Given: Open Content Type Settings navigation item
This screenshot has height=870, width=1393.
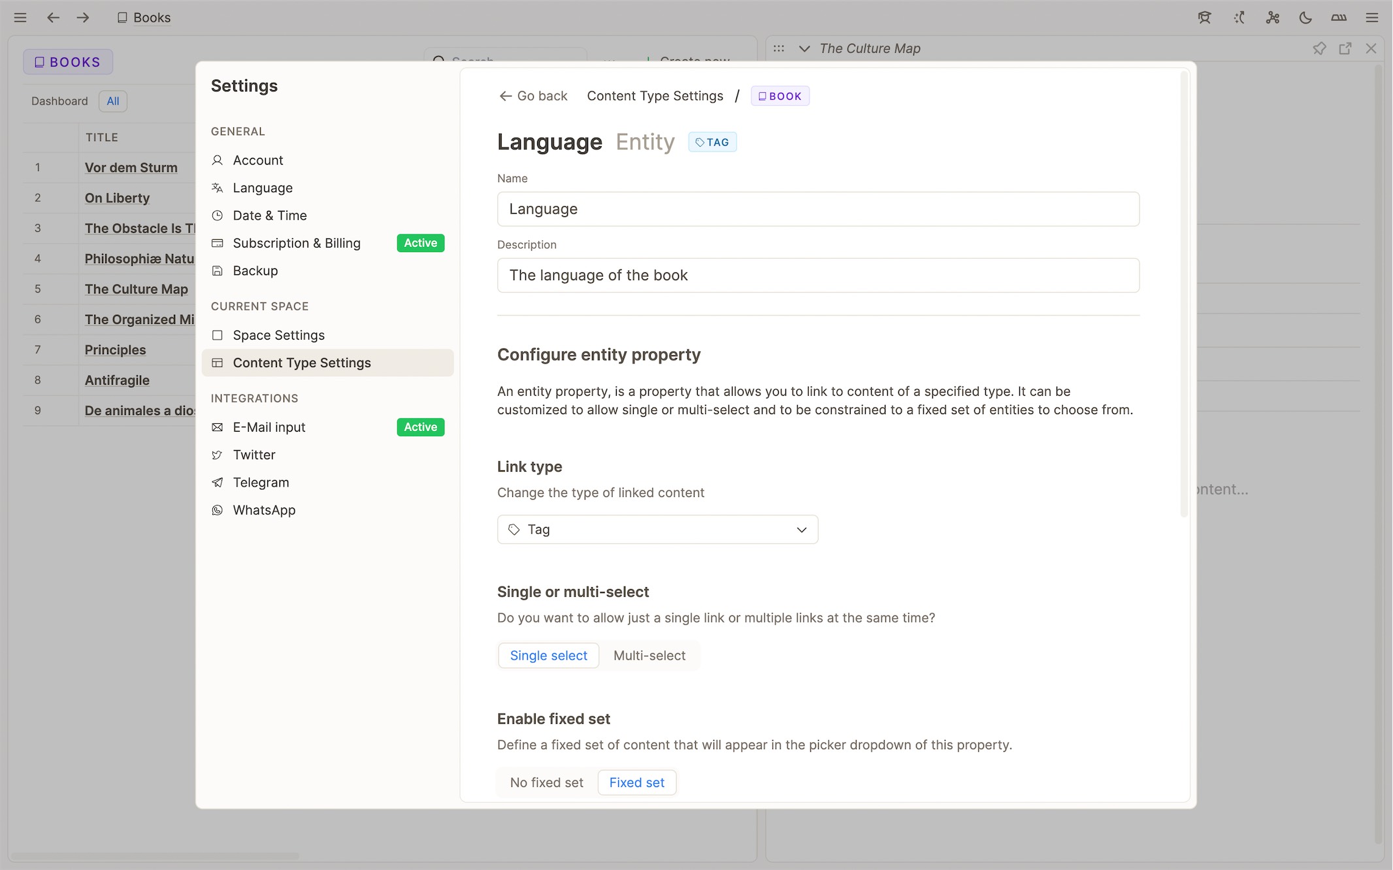Looking at the screenshot, I should [x=302, y=363].
